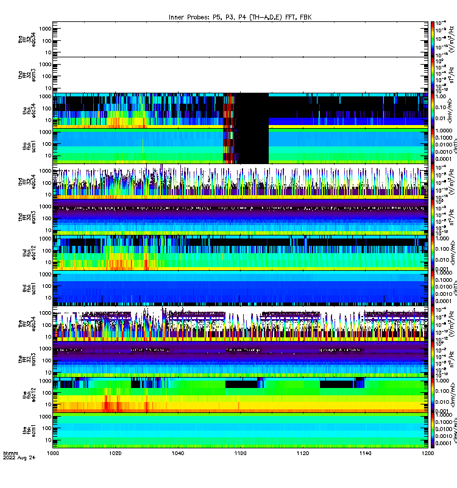Click the 1000 time axis tick label
The height and width of the screenshot is (488, 457).
53,453
